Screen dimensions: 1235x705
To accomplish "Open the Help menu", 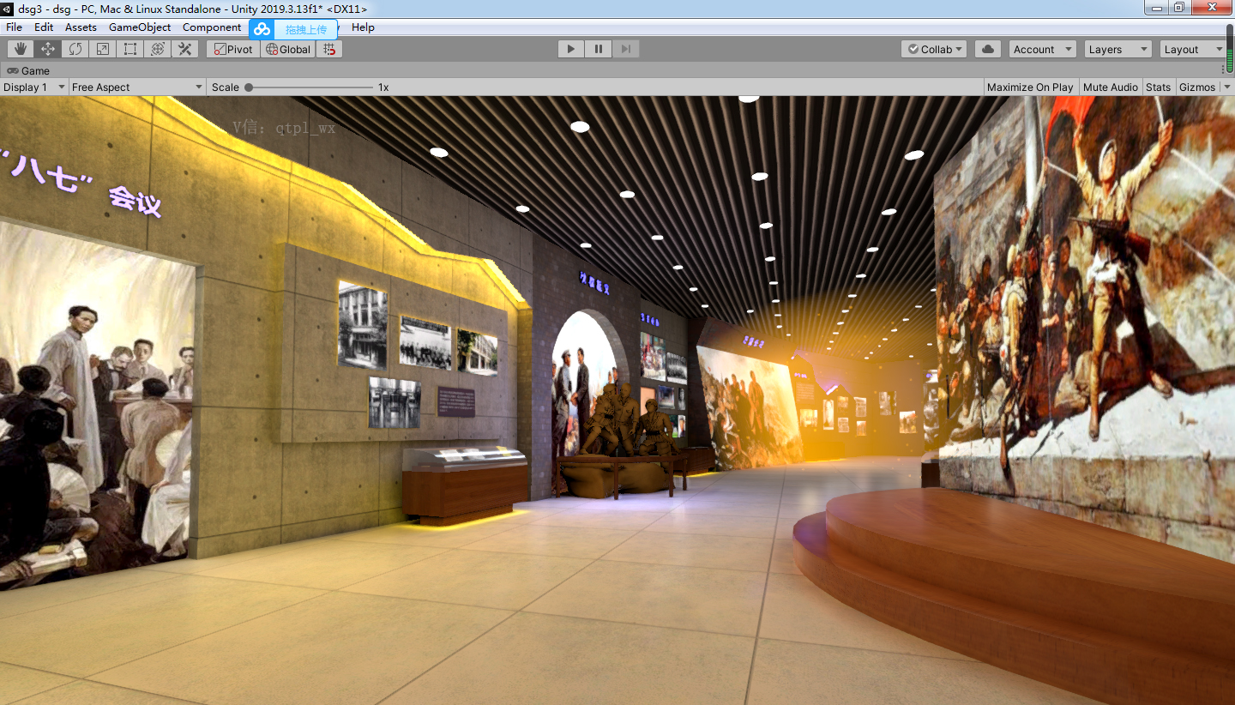I will tap(363, 27).
